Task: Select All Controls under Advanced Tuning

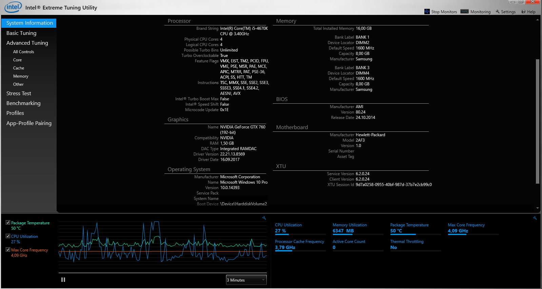Action: click(23, 52)
